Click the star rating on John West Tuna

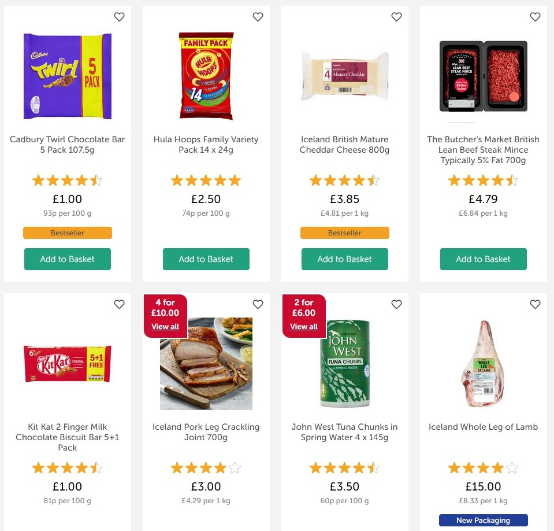pyautogui.click(x=344, y=467)
